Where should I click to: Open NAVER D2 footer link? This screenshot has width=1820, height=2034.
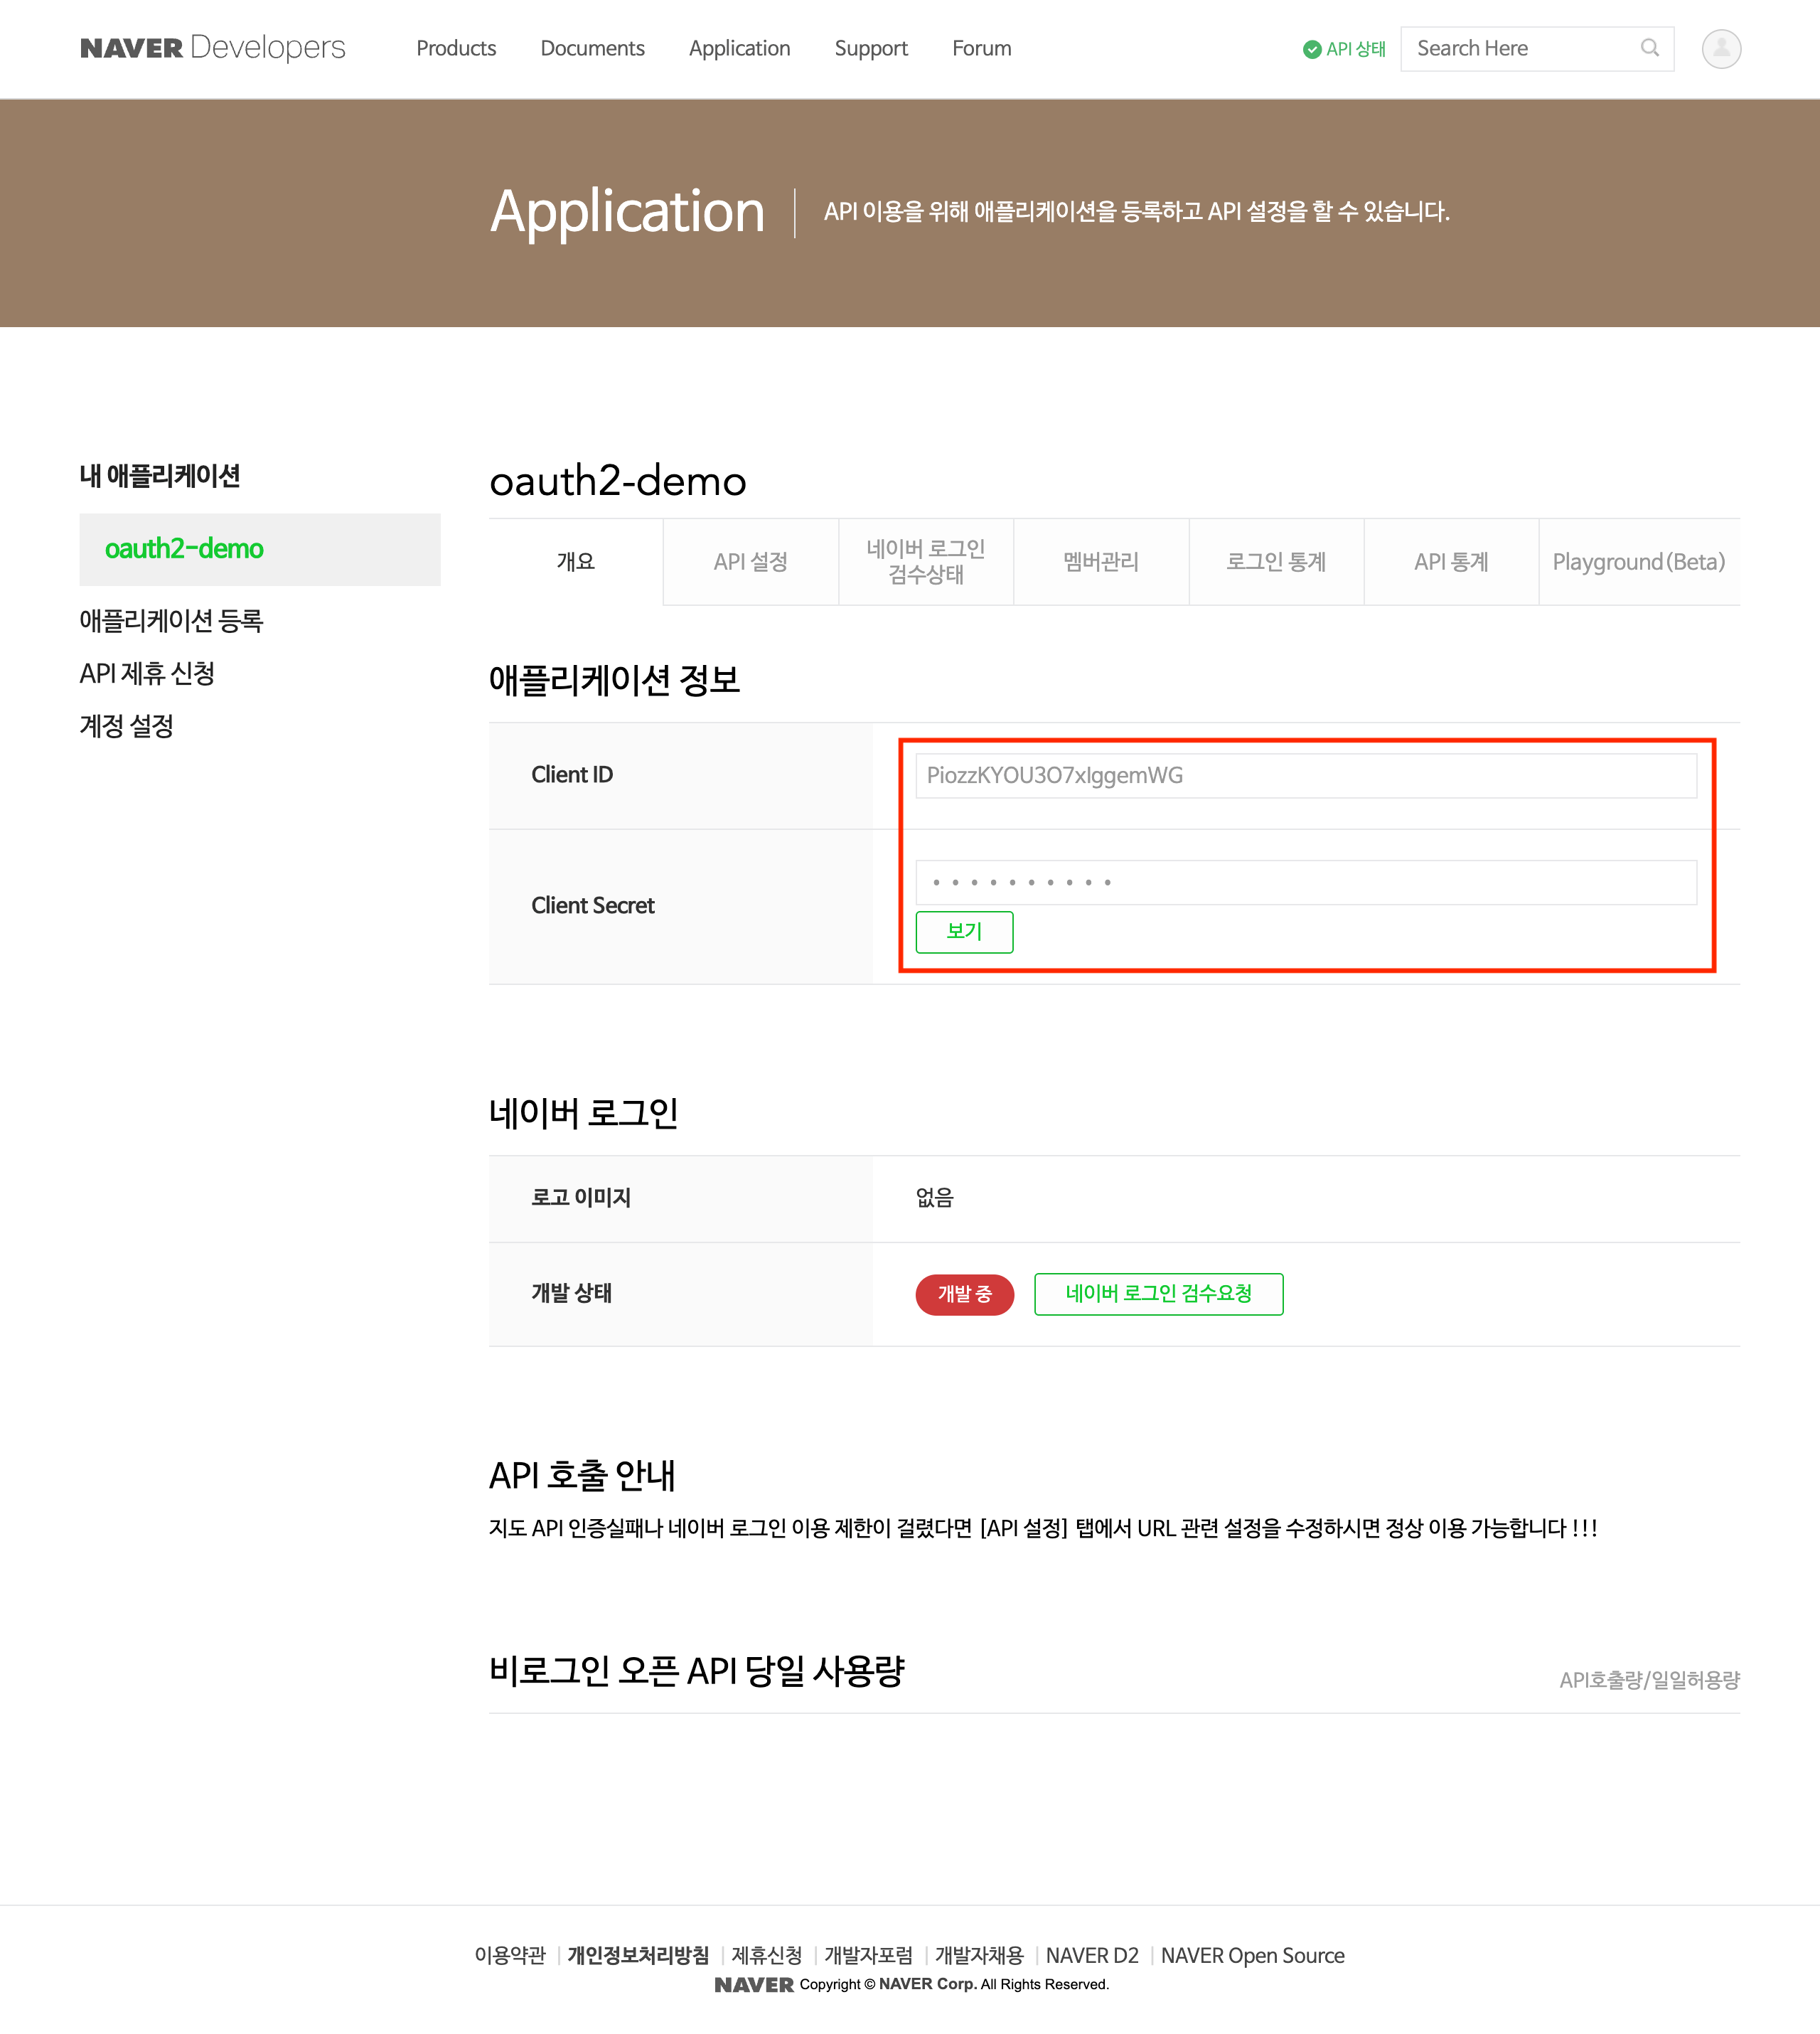1092,1955
